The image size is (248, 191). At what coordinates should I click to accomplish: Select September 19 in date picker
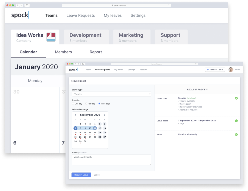[100, 132]
